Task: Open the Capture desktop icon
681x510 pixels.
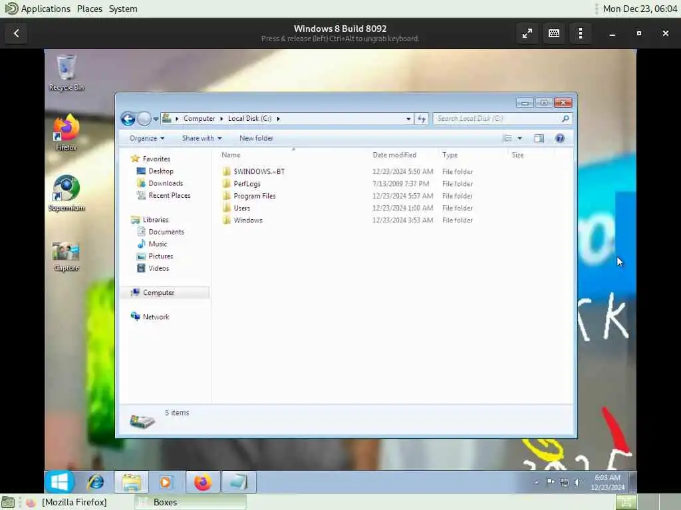Action: click(66, 256)
